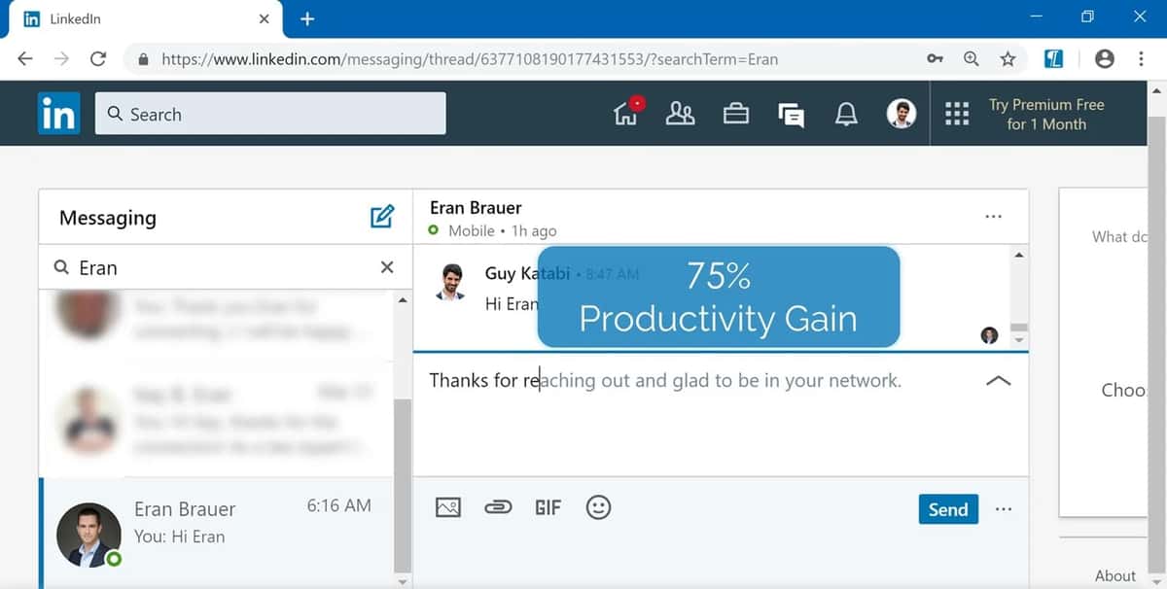Click the address bar URL
The image size is (1167, 589).
coord(470,58)
